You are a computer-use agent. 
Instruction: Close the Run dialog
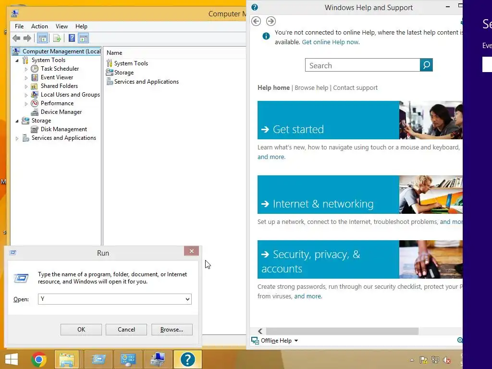point(191,251)
